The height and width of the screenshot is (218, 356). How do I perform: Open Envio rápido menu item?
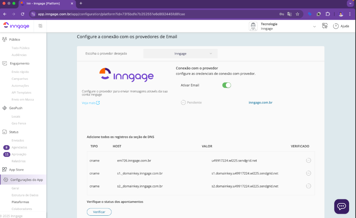click(x=20, y=72)
